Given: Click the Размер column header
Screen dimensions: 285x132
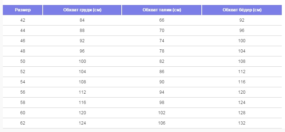Looking at the screenshot, I should (23, 10).
